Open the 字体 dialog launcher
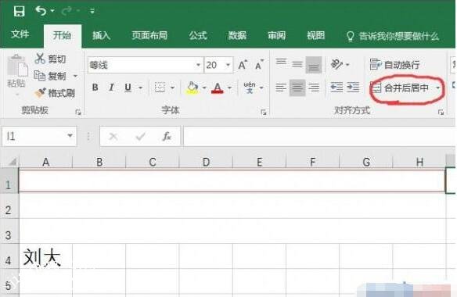Viewport: 457px width, 297px height. pos(264,112)
